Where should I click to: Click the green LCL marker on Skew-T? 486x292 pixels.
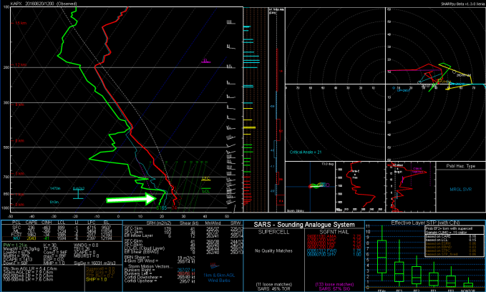(206, 190)
